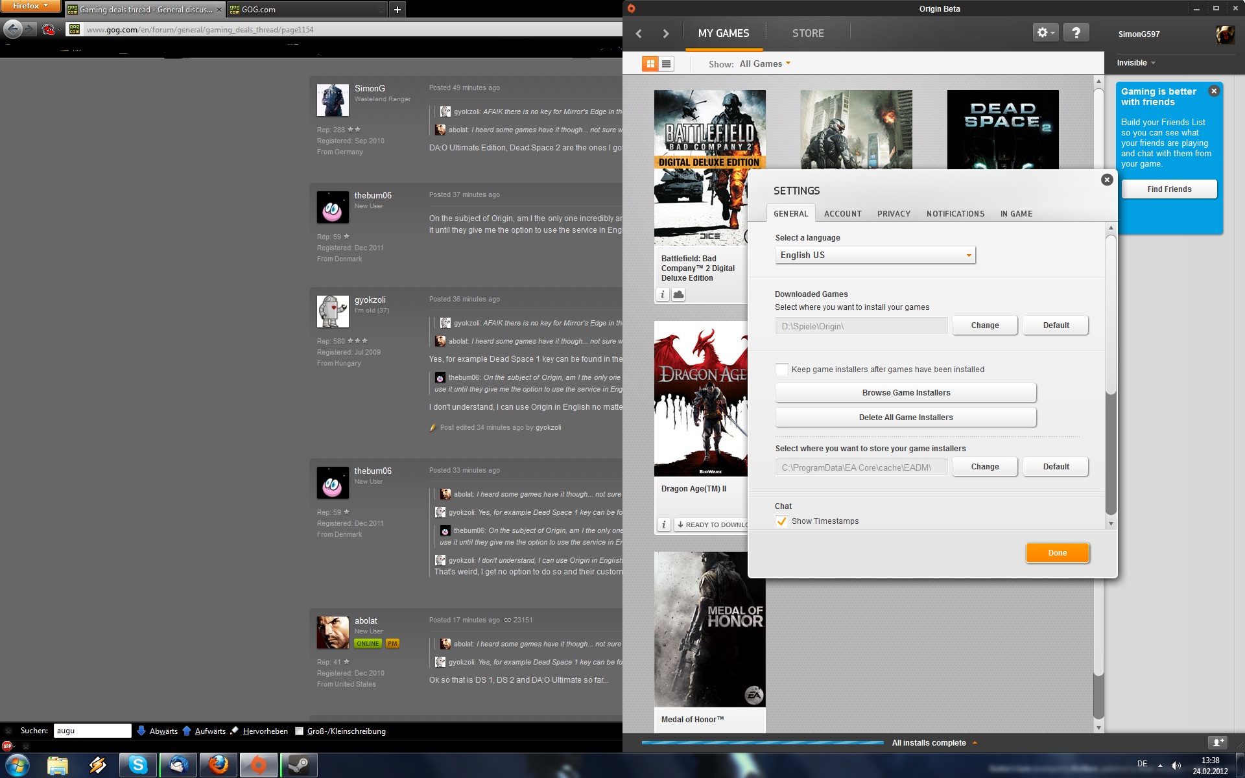Select PRIVACY settings tab
The width and height of the screenshot is (1245, 778).
click(894, 213)
